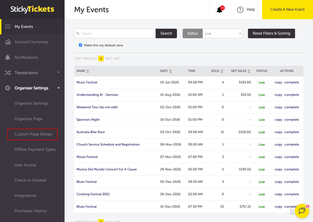The height and width of the screenshot is (222, 313).
Task: Click the Help question mark icon
Action: [240, 10]
